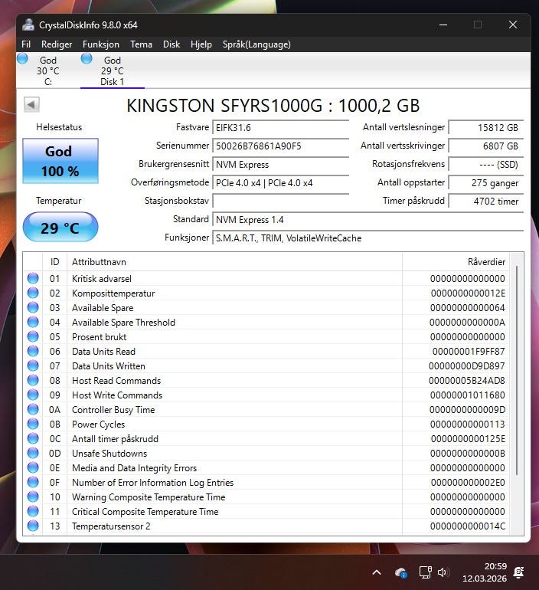
Task: Click the previous disk arrow button
Action: point(31,105)
